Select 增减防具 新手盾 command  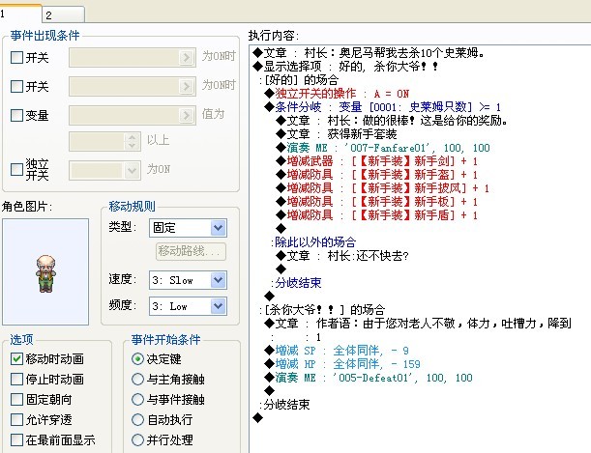[376, 215]
